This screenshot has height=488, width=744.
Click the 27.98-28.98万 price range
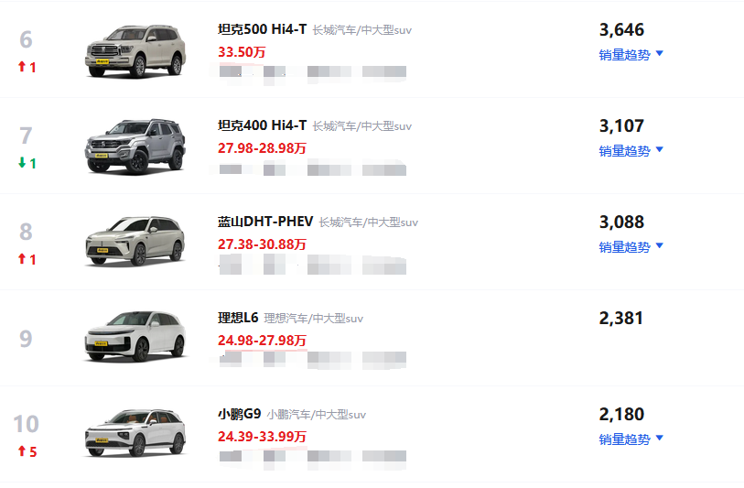(262, 147)
